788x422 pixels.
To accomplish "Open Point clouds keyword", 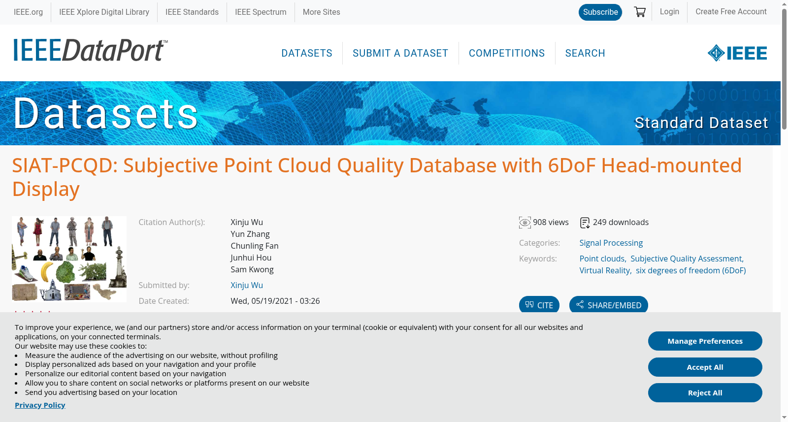I will tap(602, 259).
